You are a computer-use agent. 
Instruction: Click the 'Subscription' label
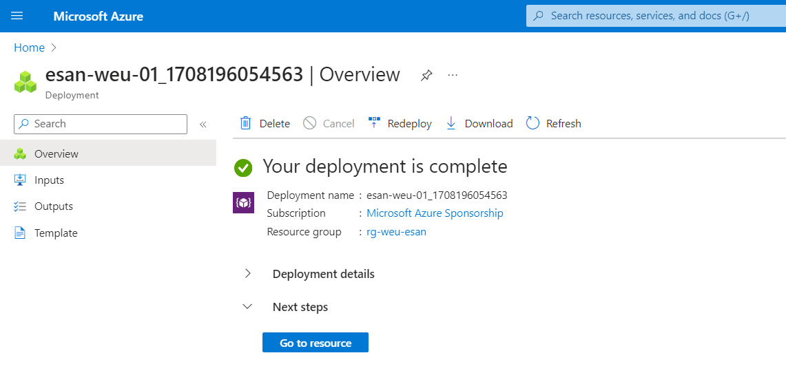pyautogui.click(x=296, y=213)
